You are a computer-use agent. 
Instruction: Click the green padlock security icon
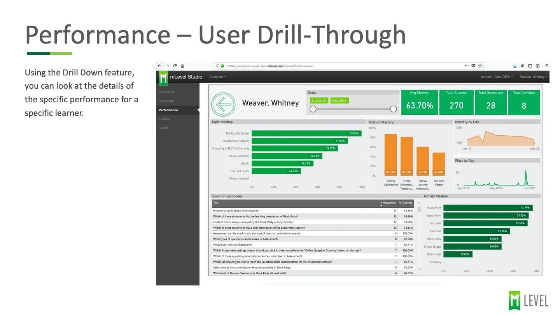click(x=223, y=66)
